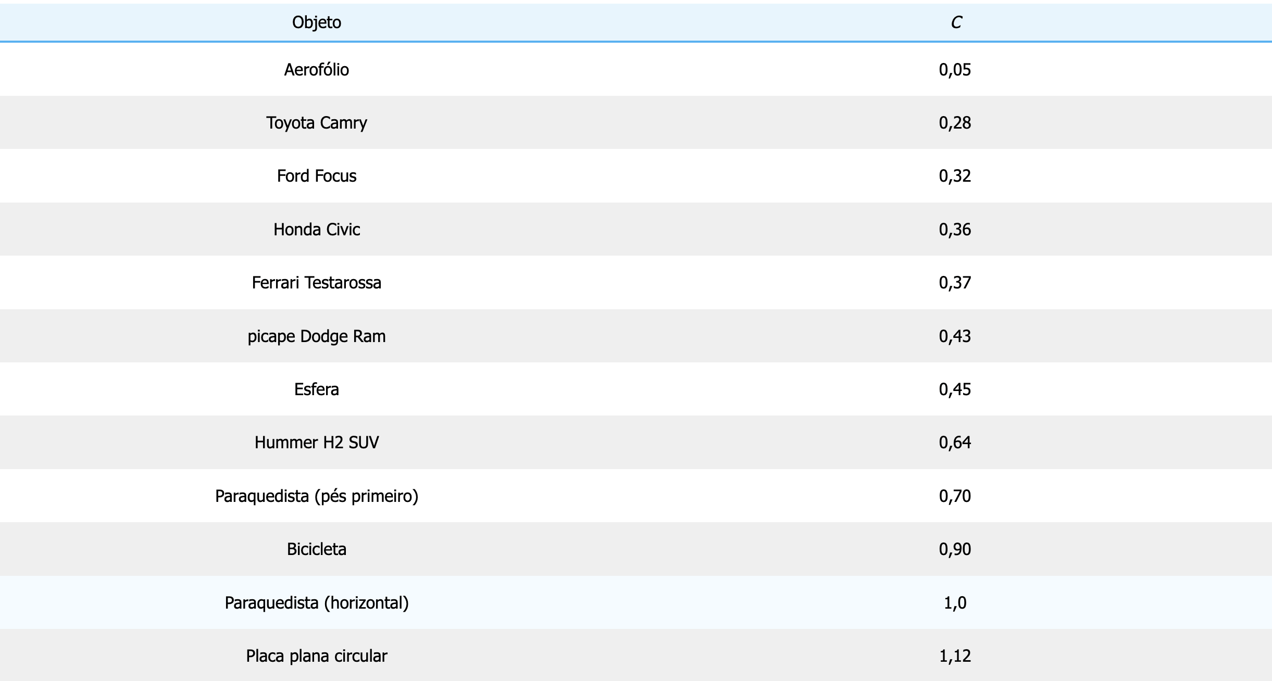Screen dimensions: 1272x681
Task: Click the Hummer H2 SUV cell
Action: point(316,443)
